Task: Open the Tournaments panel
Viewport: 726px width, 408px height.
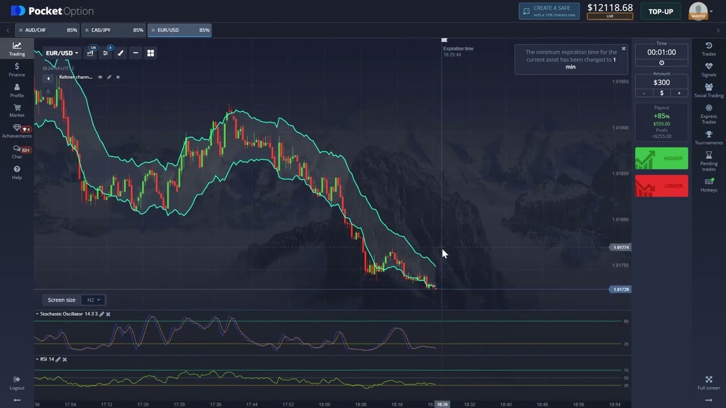Action: pyautogui.click(x=708, y=138)
